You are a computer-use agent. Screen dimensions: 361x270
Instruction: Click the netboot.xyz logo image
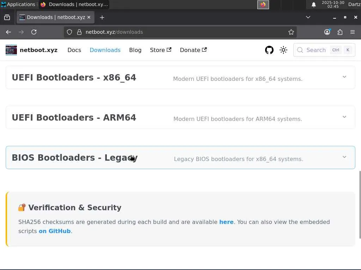click(x=11, y=50)
